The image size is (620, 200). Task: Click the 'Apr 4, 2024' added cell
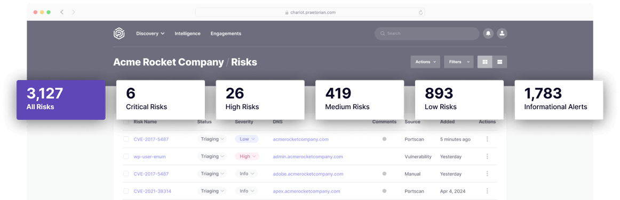tap(453, 191)
